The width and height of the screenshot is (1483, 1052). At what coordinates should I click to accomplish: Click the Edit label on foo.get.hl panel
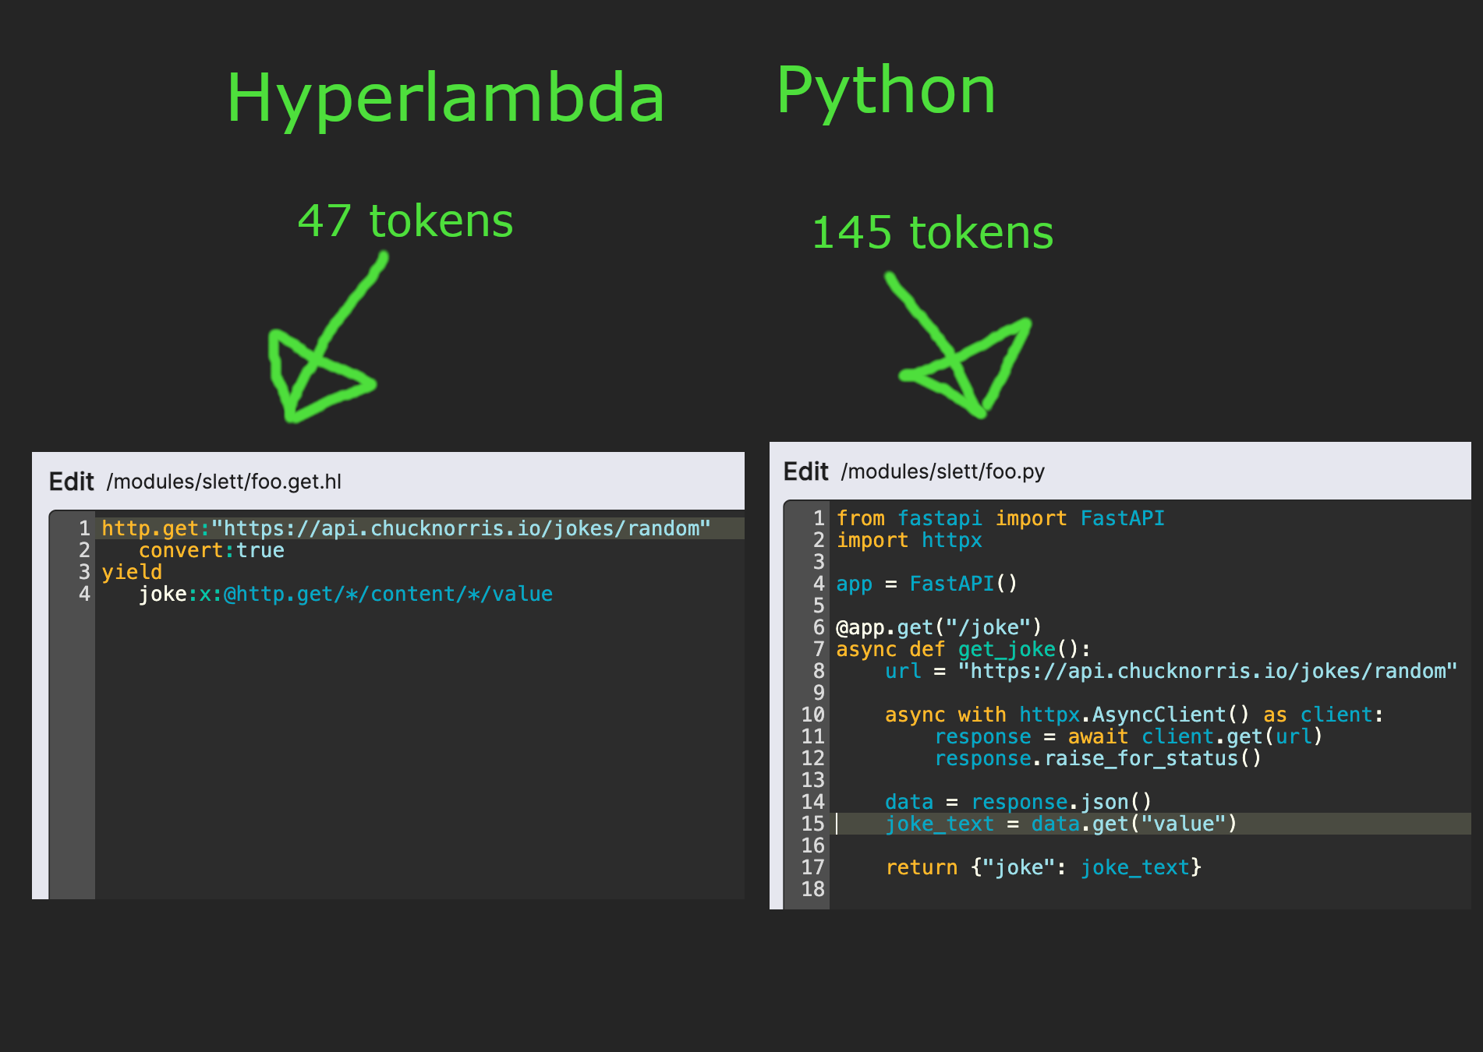[72, 481]
